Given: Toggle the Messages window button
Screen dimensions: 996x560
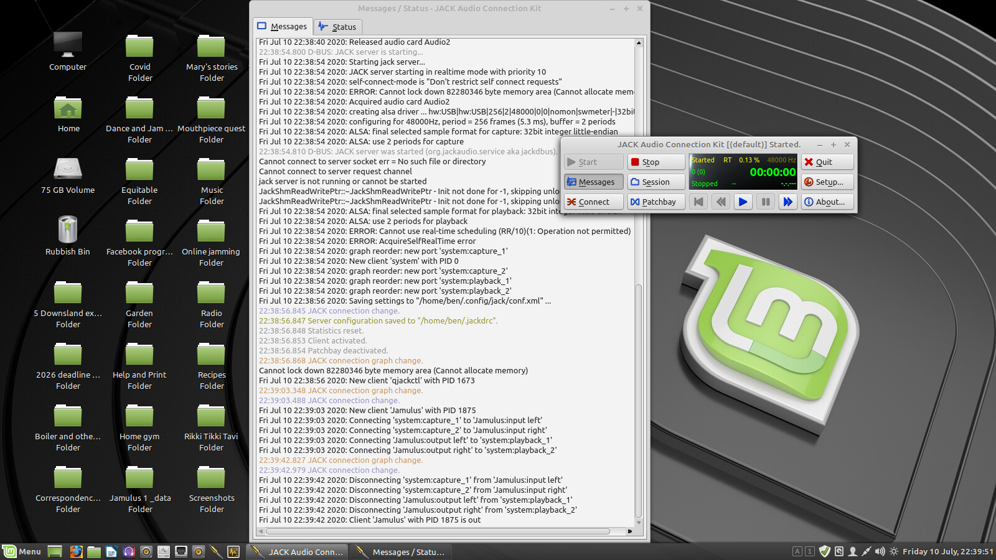Looking at the screenshot, I should pyautogui.click(x=594, y=182).
